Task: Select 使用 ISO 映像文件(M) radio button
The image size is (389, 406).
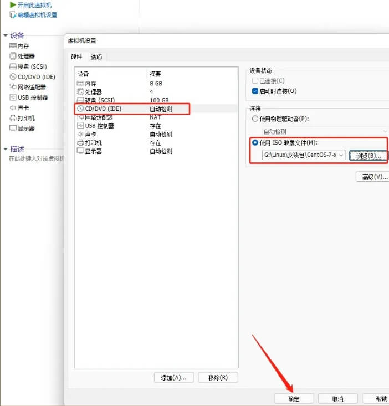Action: (x=255, y=142)
